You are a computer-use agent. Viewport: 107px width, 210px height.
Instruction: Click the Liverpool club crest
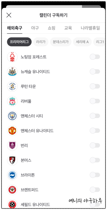[12, 101]
